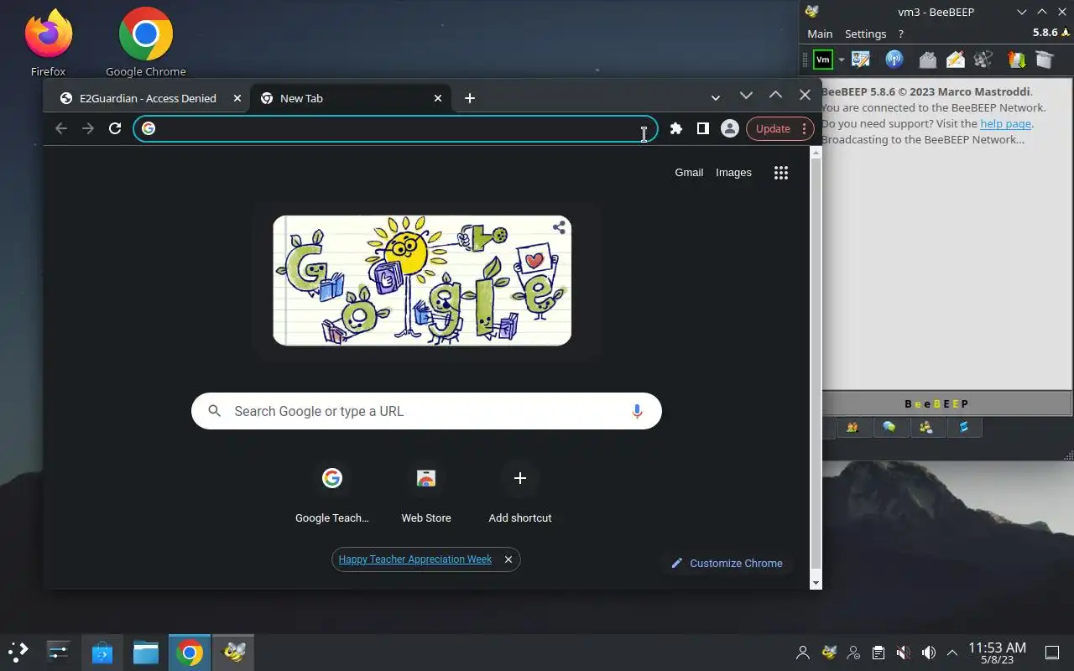Focus the Chrome address bar
1074x671 pixels.
click(x=395, y=128)
